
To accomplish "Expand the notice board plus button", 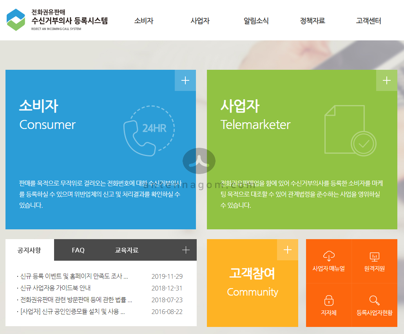I will [x=186, y=250].
